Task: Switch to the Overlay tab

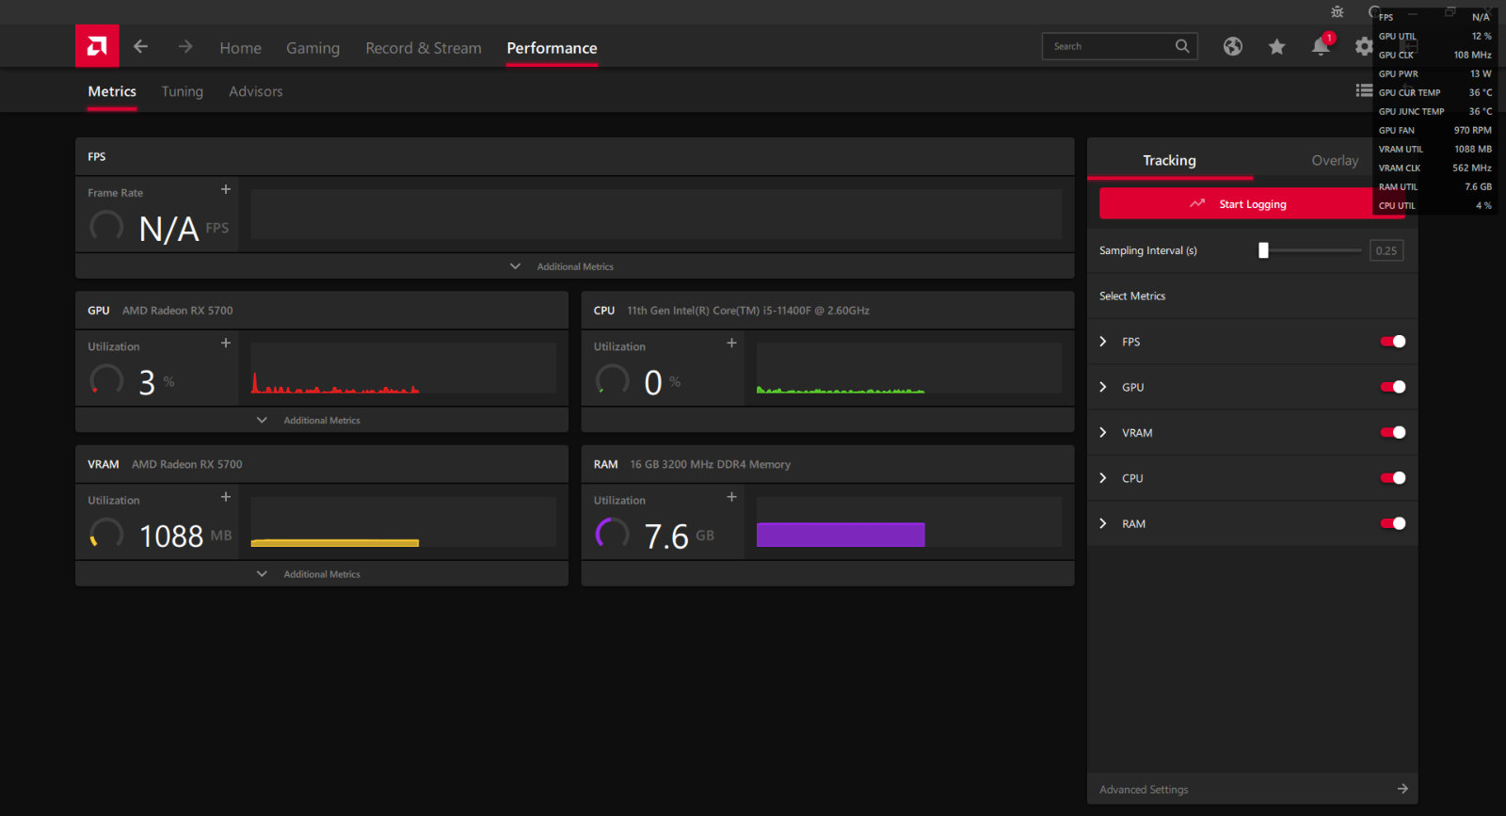Action: tap(1335, 160)
